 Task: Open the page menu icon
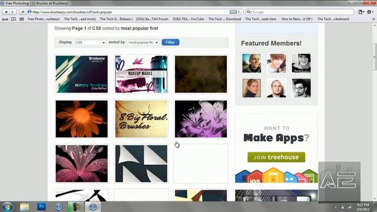361,12
